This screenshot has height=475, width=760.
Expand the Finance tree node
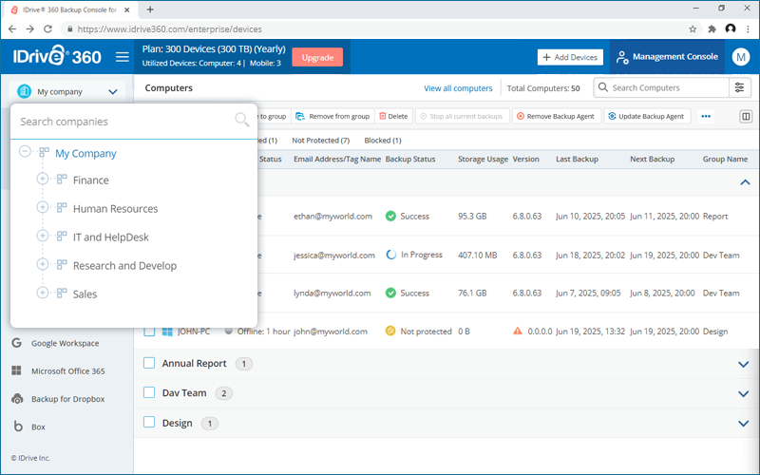tap(43, 179)
